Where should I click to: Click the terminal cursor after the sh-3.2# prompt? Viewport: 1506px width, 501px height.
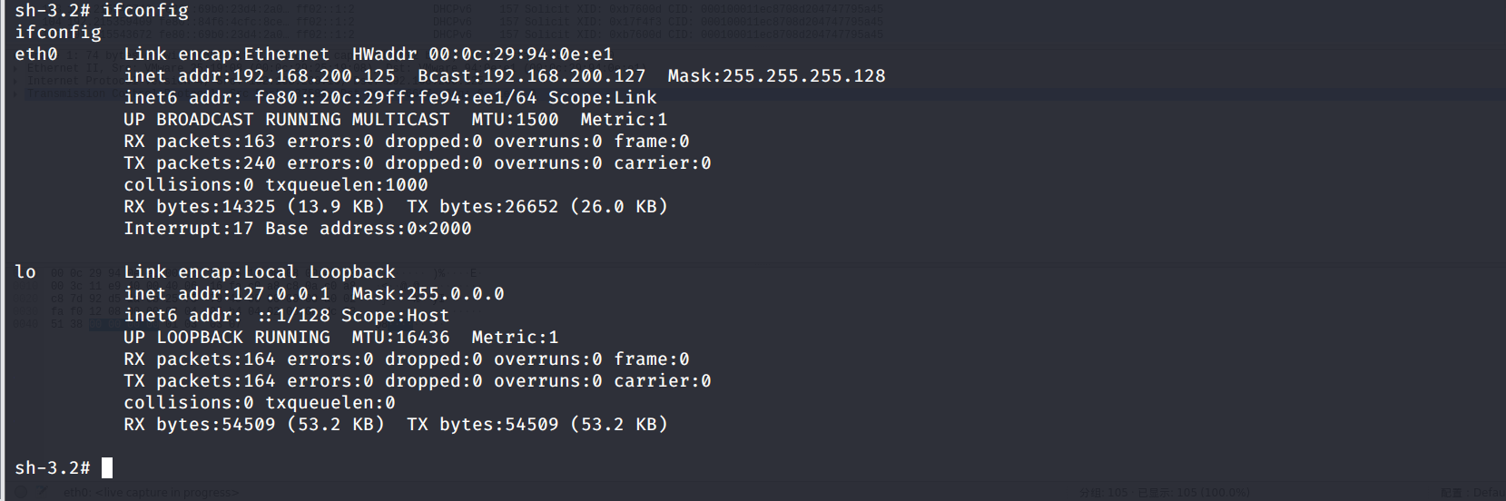107,468
